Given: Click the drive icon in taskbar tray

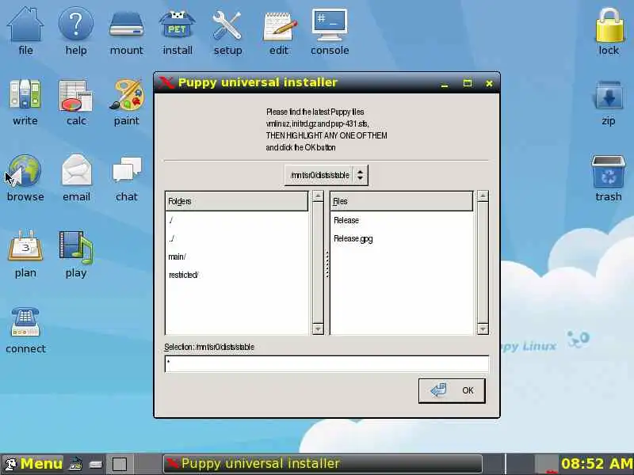Looking at the screenshot, I should pyautogui.click(x=96, y=465).
